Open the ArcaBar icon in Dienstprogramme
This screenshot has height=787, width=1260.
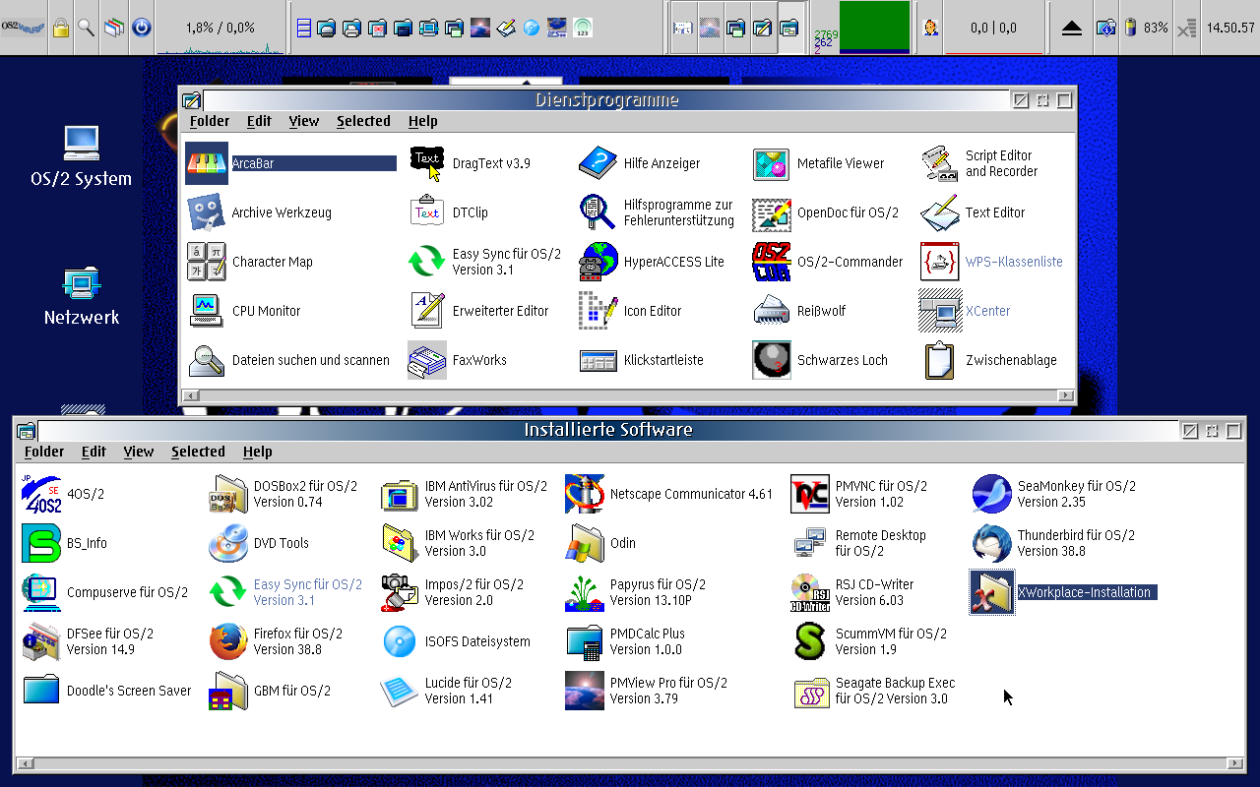pos(207,163)
